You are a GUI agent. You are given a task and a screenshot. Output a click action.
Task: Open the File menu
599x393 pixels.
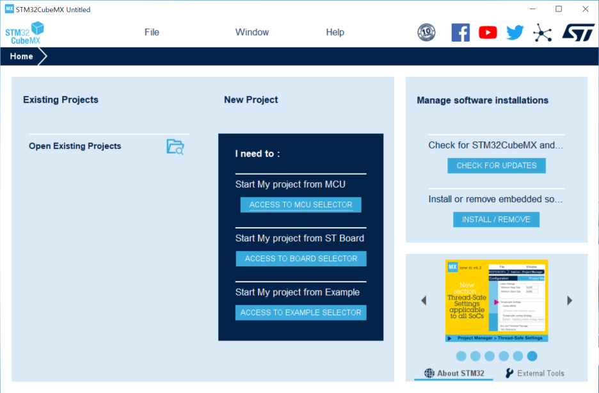(x=152, y=32)
